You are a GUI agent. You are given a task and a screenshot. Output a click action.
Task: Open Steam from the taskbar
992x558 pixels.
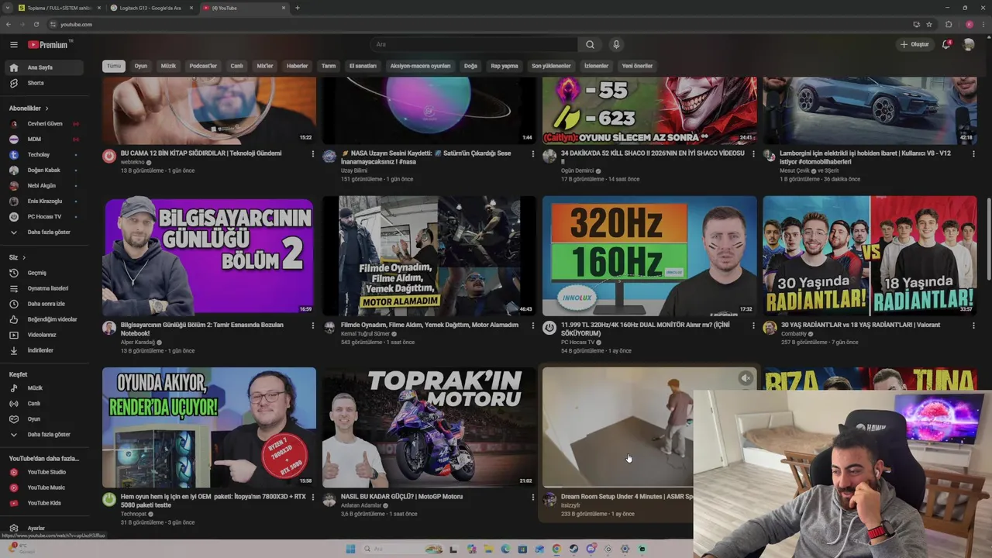click(573, 549)
